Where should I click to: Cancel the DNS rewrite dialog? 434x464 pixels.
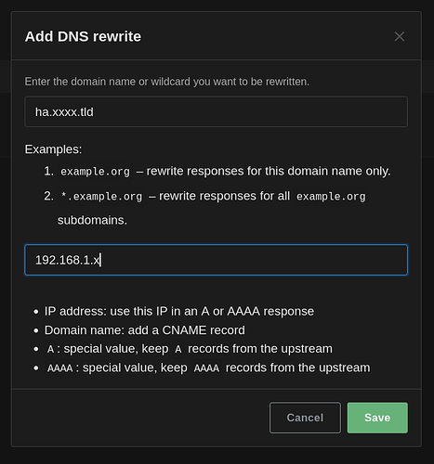pos(305,418)
